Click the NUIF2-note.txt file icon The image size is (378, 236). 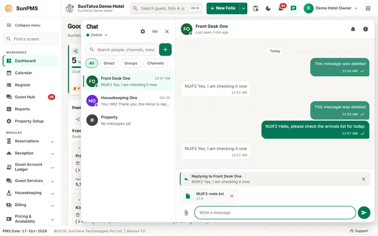(x=188, y=196)
